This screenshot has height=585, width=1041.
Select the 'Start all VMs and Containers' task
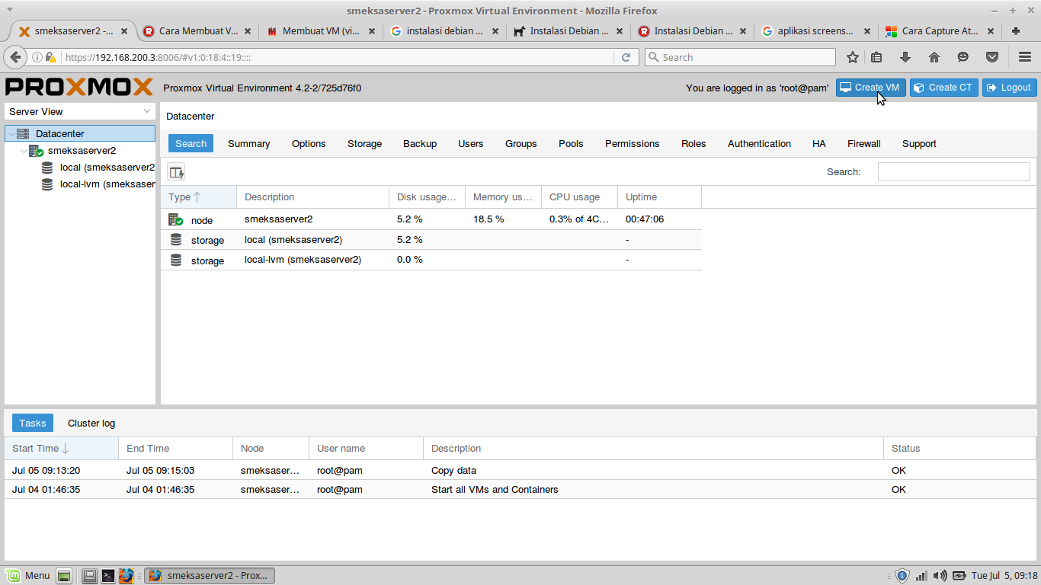click(x=520, y=489)
